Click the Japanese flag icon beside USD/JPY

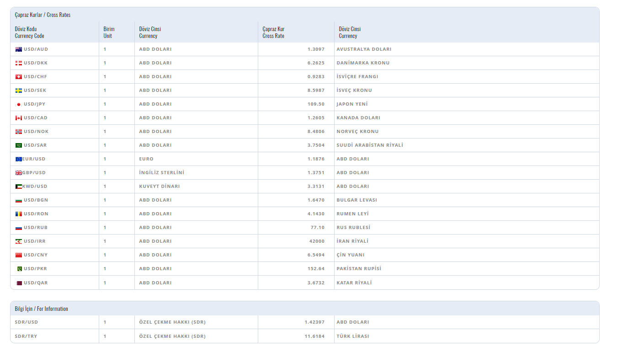[19, 104]
